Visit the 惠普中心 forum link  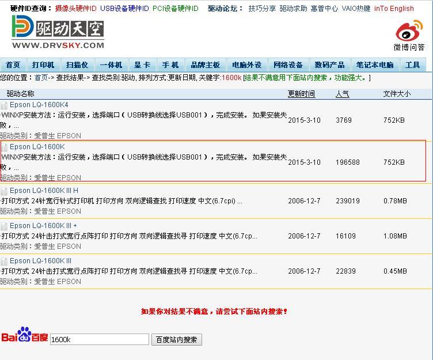[324, 9]
